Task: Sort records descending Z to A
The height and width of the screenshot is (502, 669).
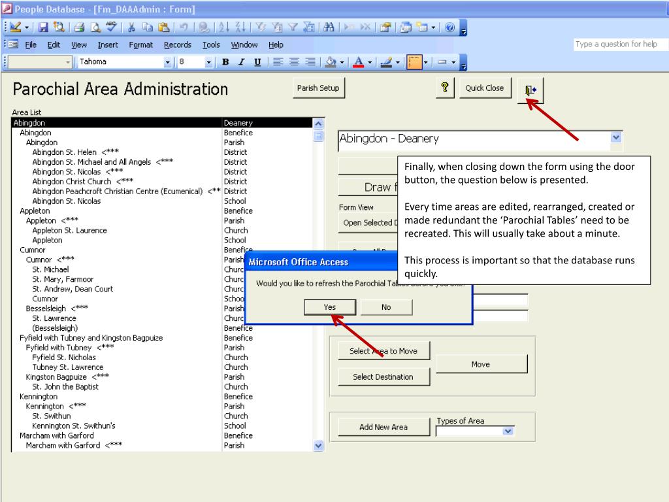Action: [x=240, y=27]
